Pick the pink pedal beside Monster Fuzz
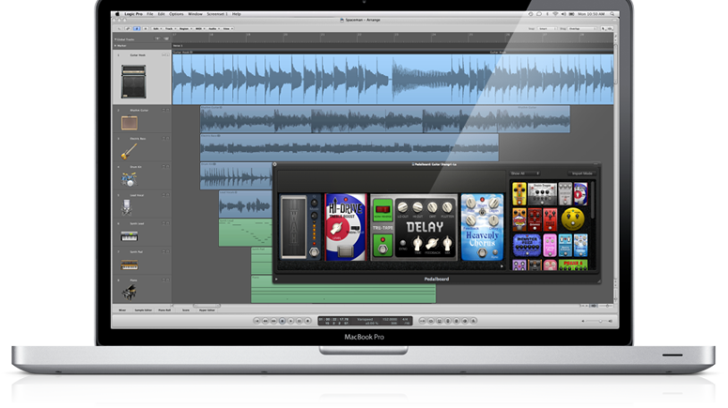 pyautogui.click(x=550, y=245)
